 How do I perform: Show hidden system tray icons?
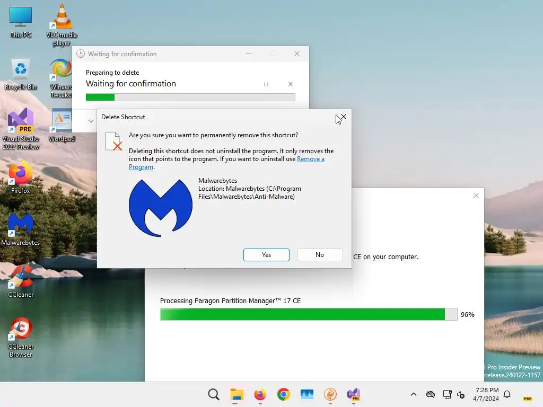[414, 394]
